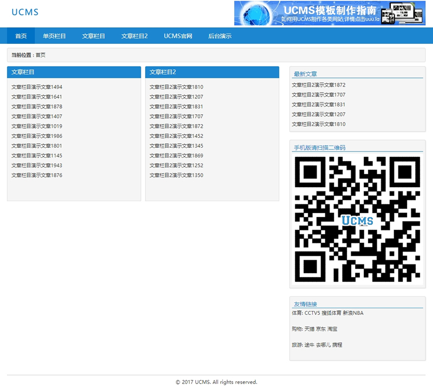The height and width of the screenshot is (390, 433).
Task: Open article 文章栏目演示文章1876
Action: pyautogui.click(x=37, y=175)
